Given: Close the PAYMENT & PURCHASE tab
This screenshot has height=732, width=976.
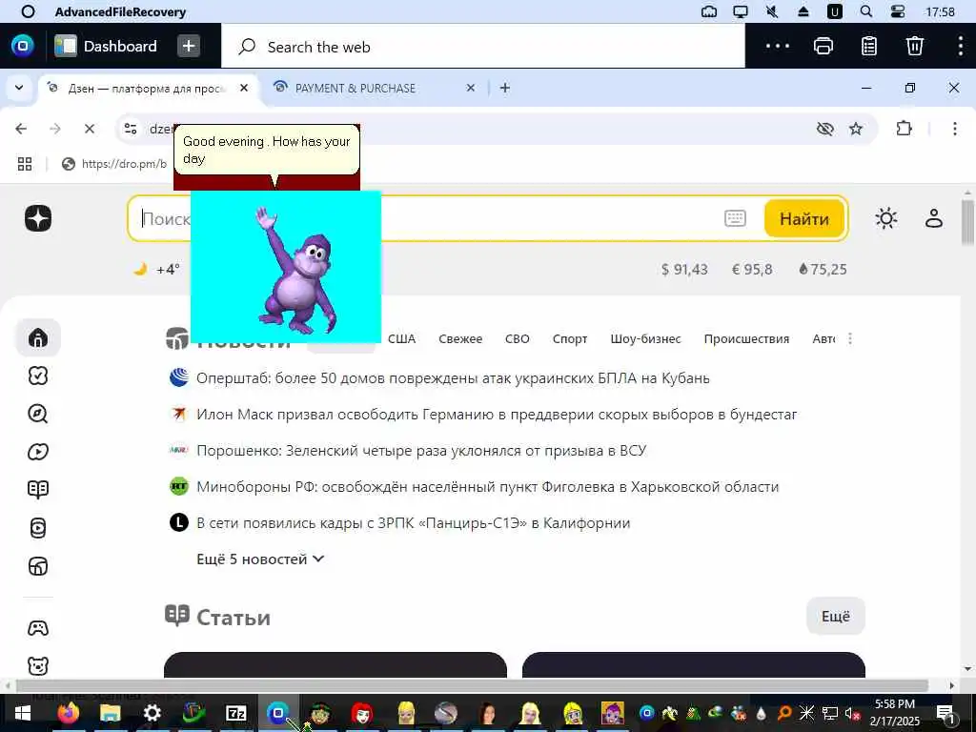Looking at the screenshot, I should 471,89.
